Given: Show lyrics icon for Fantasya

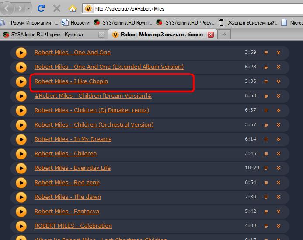Looking at the screenshot, I should [266, 212].
